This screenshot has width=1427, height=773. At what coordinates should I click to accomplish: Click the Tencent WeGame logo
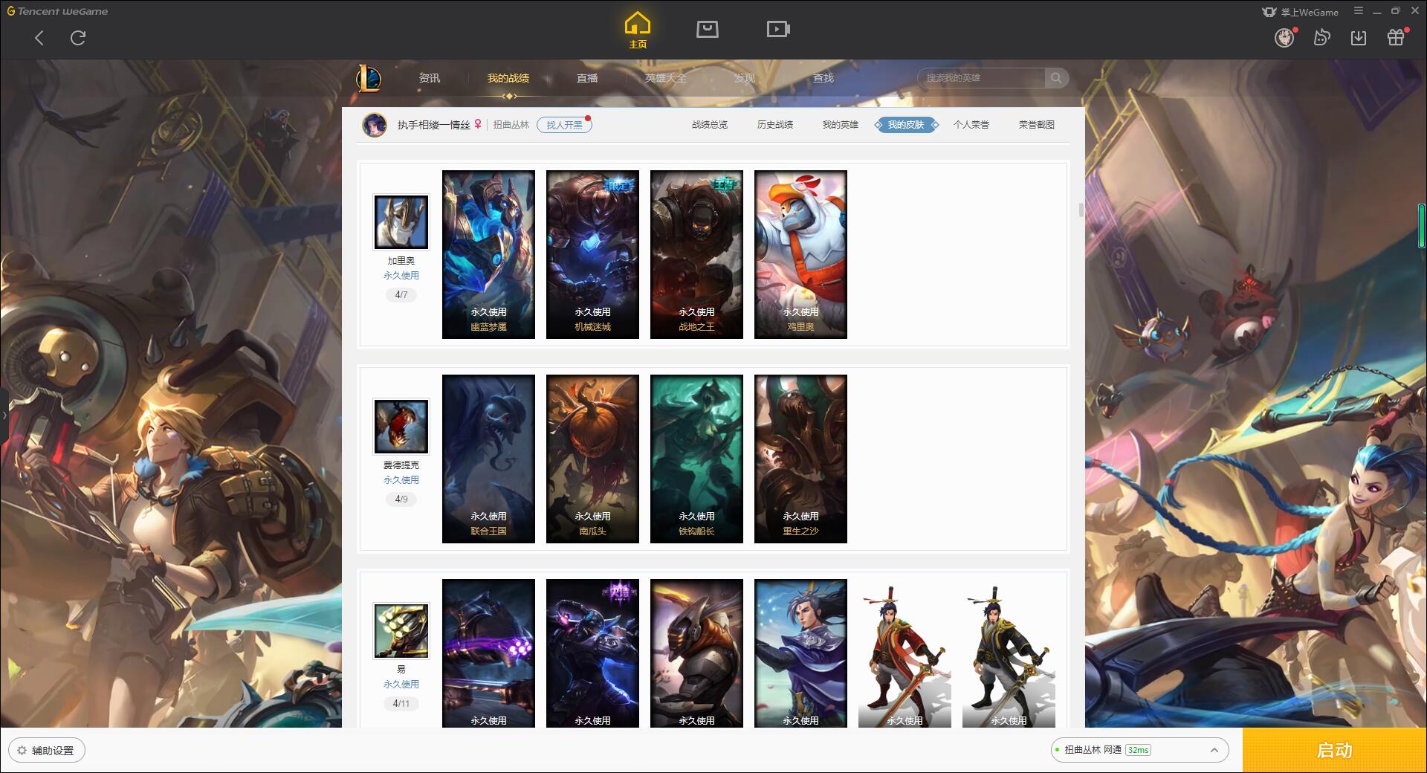click(x=57, y=11)
